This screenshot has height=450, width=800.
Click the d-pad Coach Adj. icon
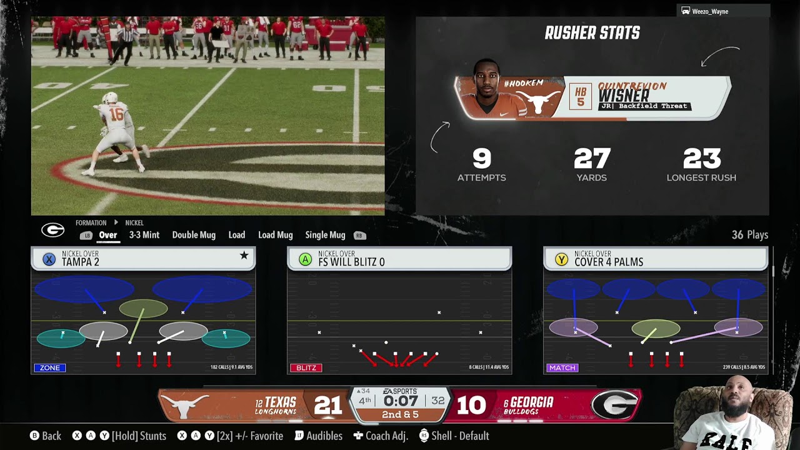tap(358, 436)
